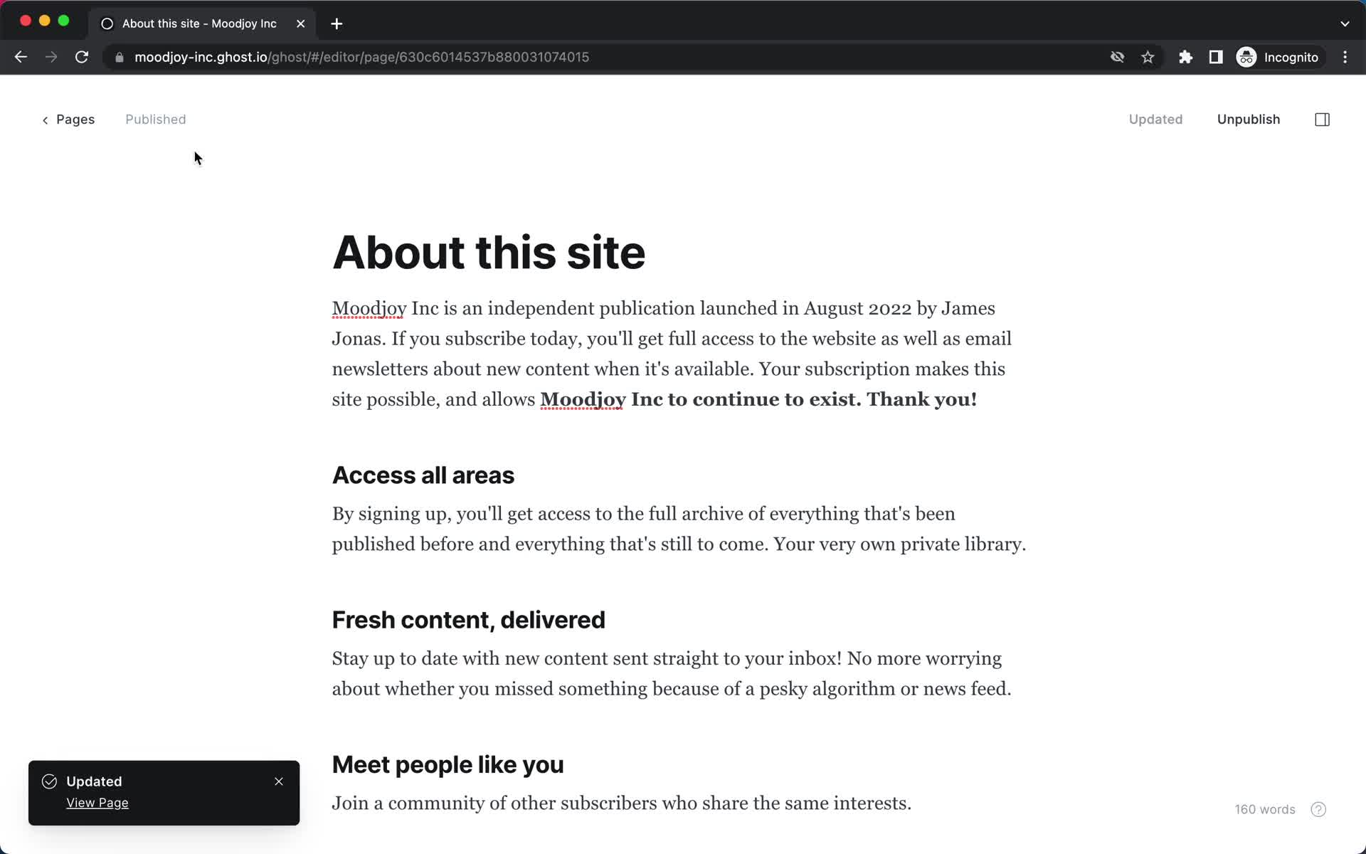Expand the Published status dropdown

pyautogui.click(x=157, y=119)
